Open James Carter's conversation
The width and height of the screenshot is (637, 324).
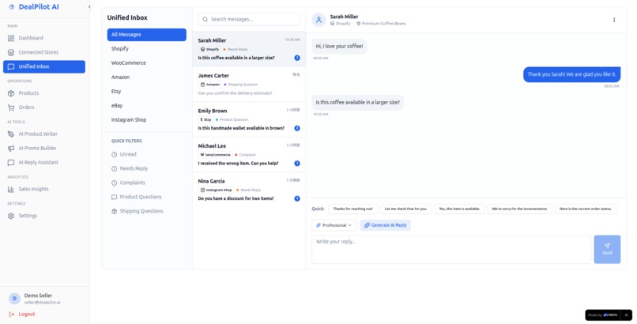click(249, 85)
